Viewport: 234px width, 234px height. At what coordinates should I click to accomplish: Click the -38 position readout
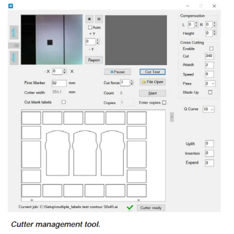click(x=14, y=46)
